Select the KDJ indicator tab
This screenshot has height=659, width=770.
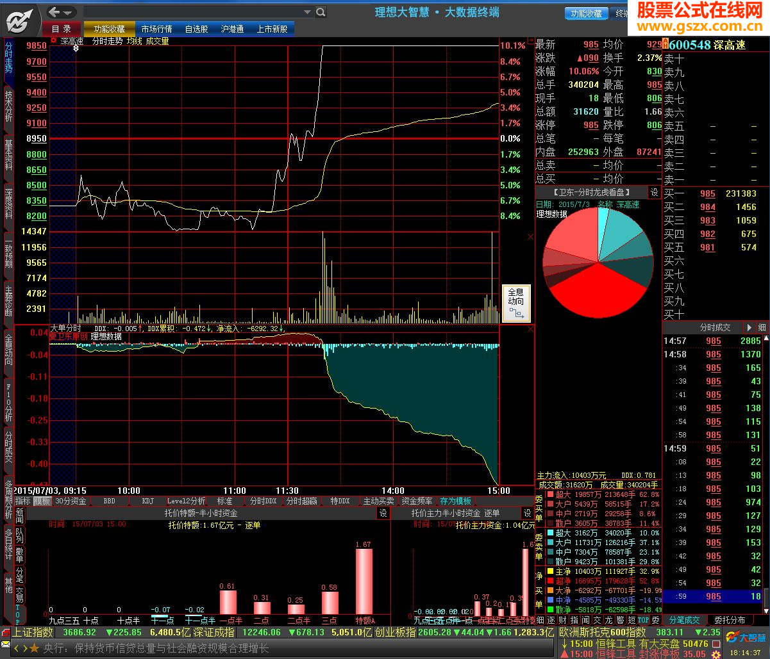pyautogui.click(x=148, y=501)
